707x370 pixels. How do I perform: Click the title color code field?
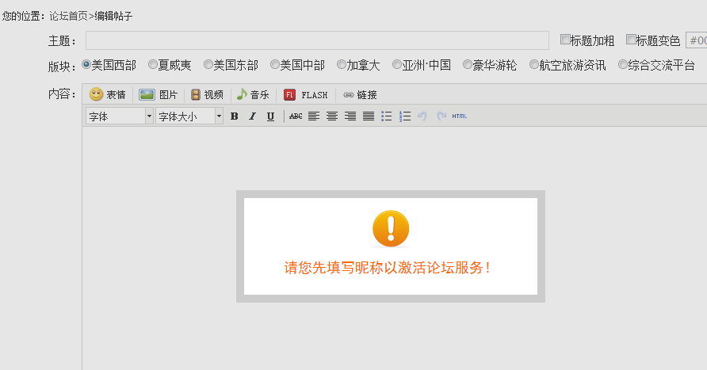click(697, 40)
